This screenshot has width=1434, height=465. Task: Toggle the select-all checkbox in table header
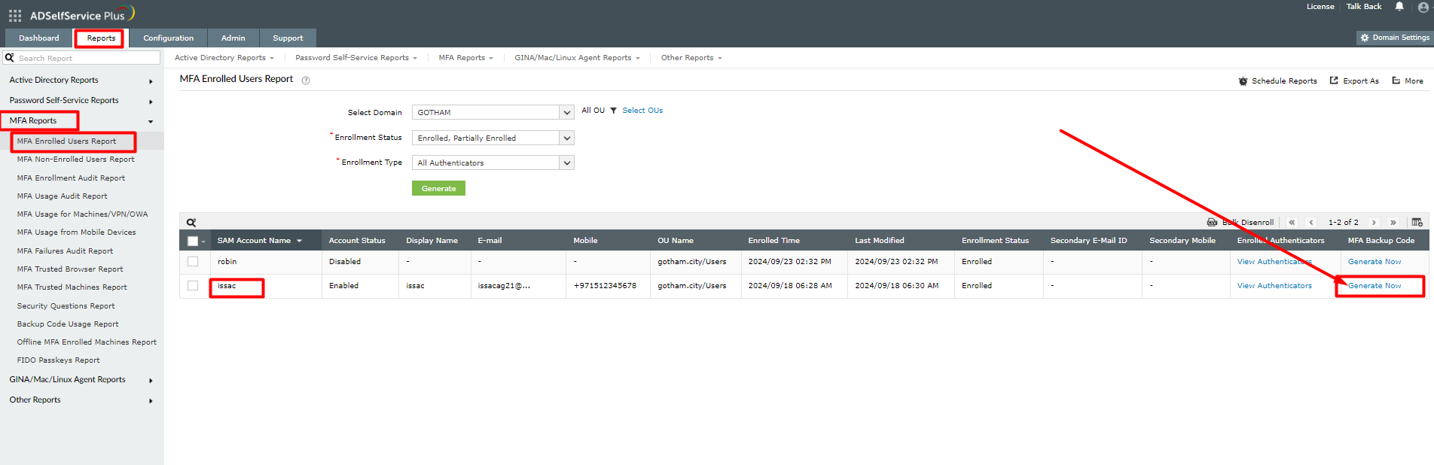193,242
